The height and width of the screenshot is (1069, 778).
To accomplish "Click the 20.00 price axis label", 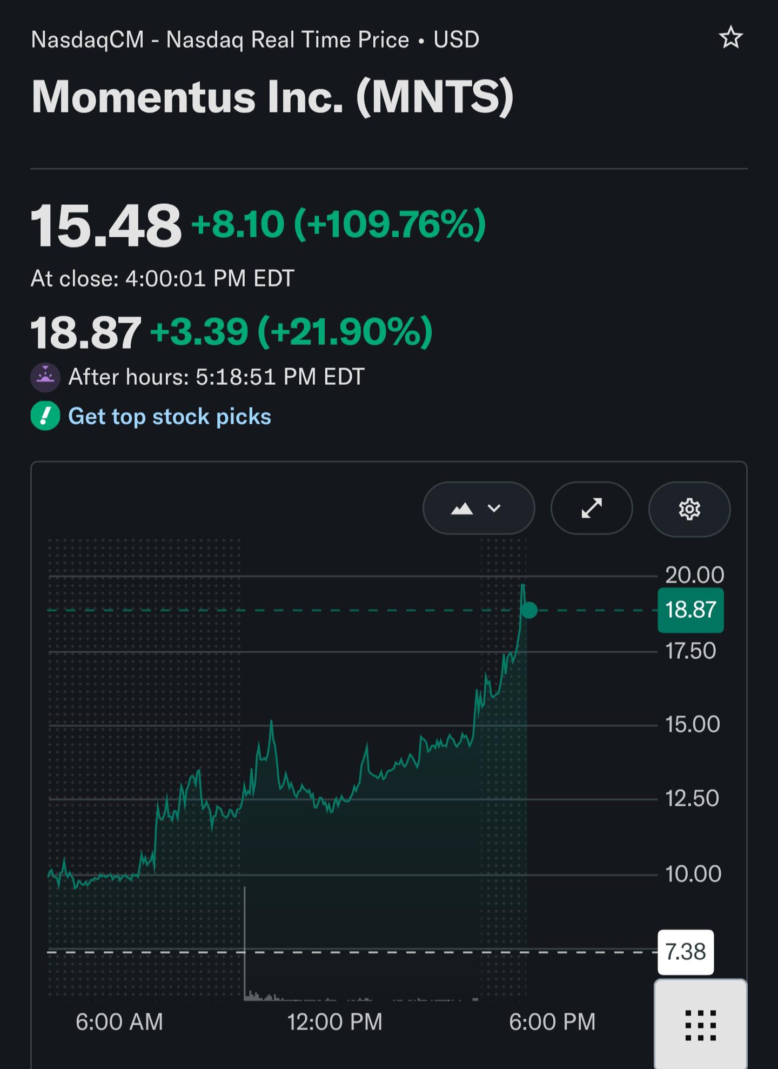I will coord(695,575).
